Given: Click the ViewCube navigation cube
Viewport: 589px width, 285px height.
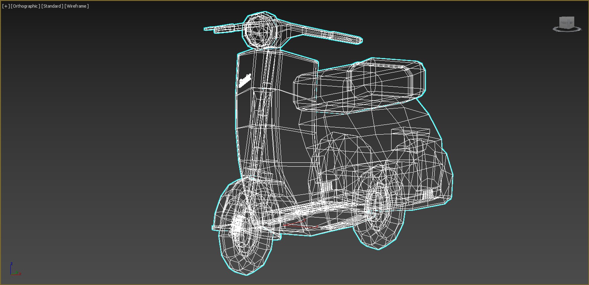Looking at the screenshot, I should 567,22.
